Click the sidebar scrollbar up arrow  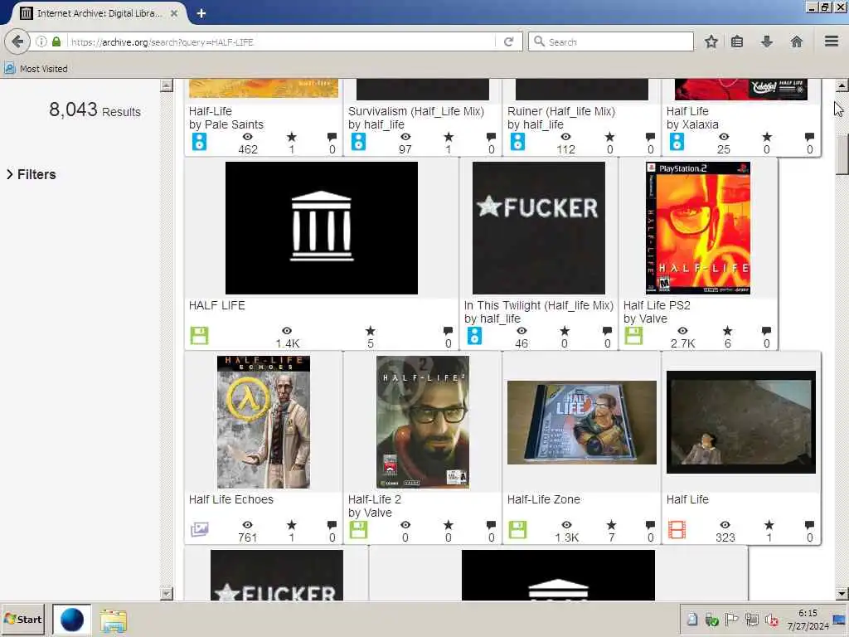[167, 85]
